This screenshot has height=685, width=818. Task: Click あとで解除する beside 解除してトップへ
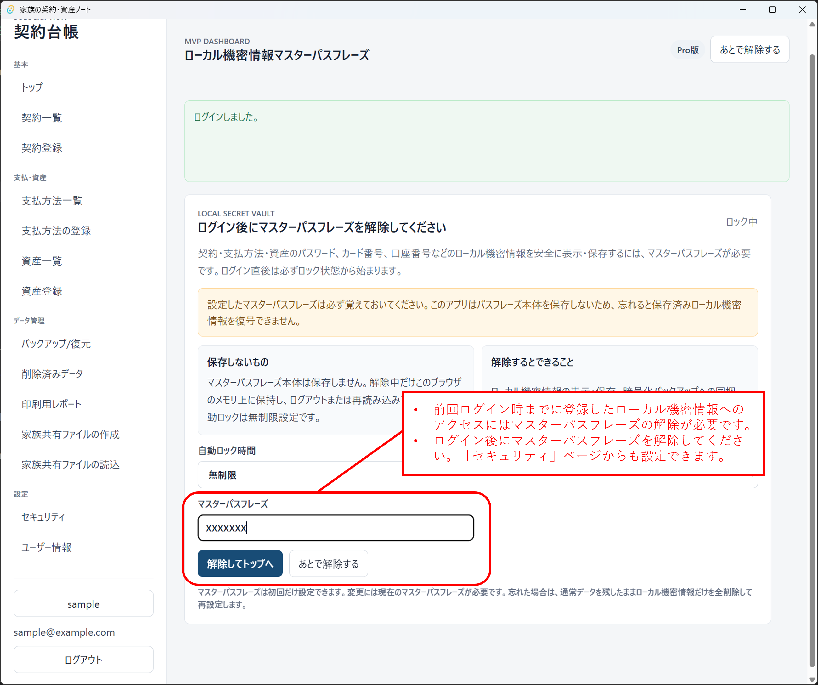pos(328,564)
